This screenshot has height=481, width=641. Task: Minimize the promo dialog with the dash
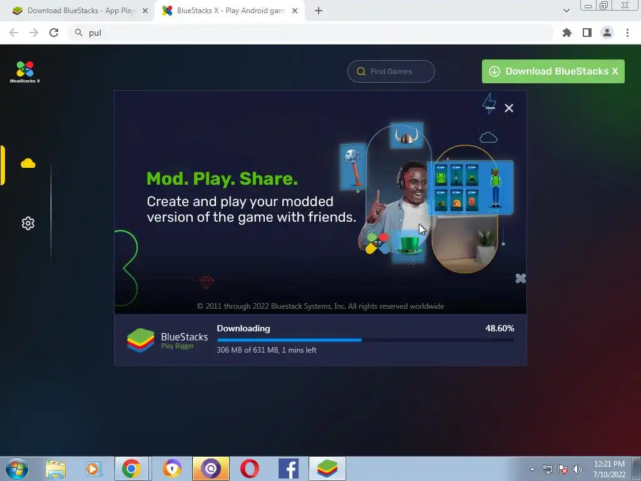(x=489, y=108)
